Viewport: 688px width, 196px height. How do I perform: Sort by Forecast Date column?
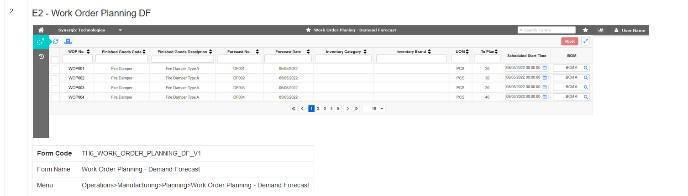[308, 52]
